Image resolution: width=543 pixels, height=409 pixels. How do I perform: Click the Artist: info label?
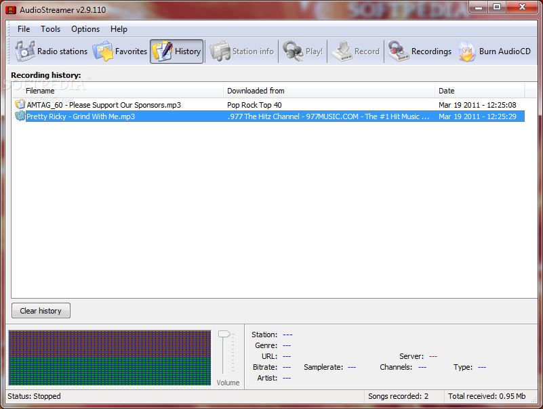coord(267,378)
